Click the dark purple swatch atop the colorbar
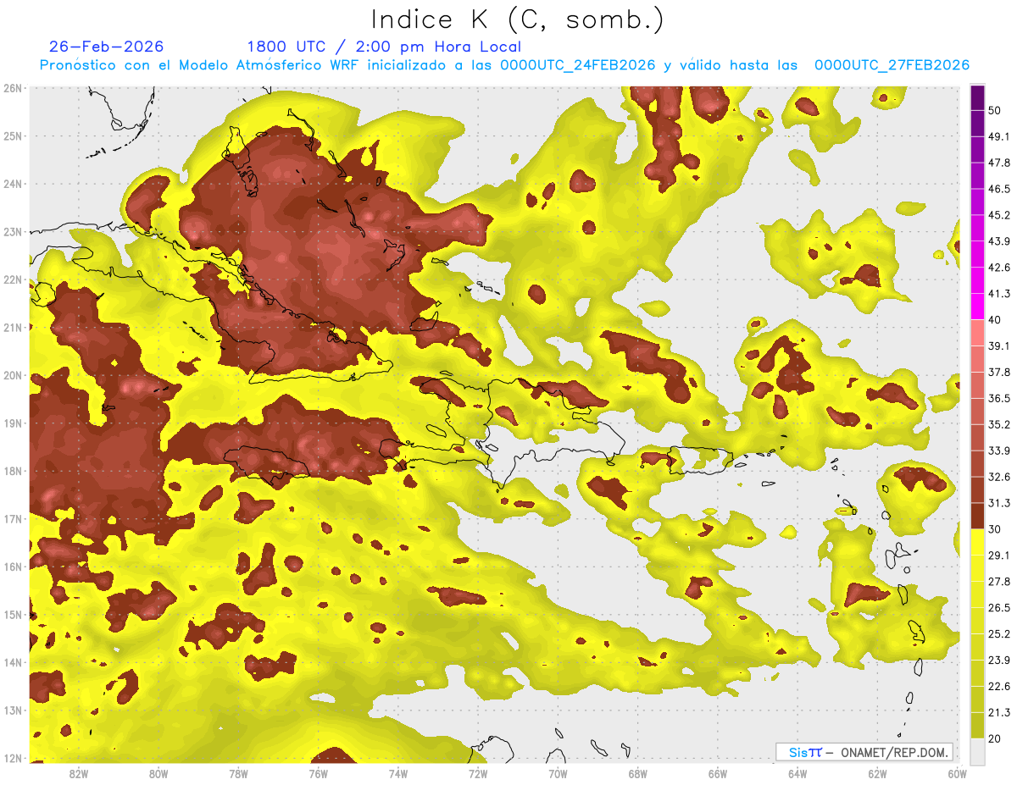Image resolution: width=1017 pixels, height=785 pixels. 976,97
